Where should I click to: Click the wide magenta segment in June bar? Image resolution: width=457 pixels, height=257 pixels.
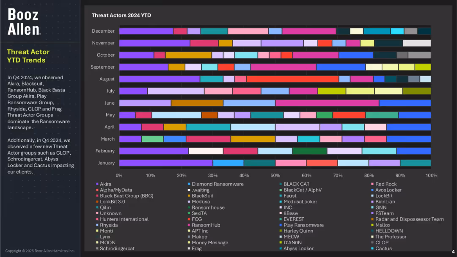(327, 103)
